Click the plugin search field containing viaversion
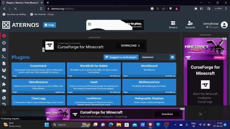Image resolution: width=230 pixels, height=129 pixels. coord(155,57)
